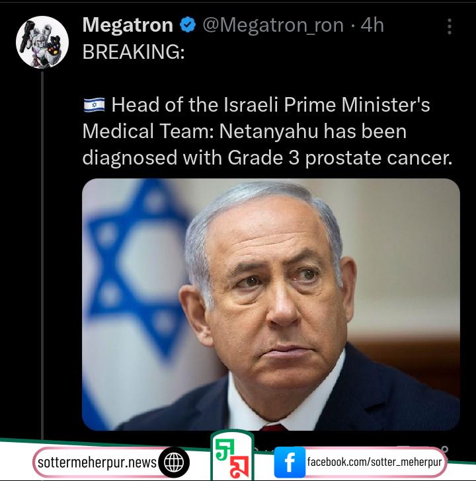Click the word Netanyahu in tweet

pyautogui.click(x=268, y=131)
